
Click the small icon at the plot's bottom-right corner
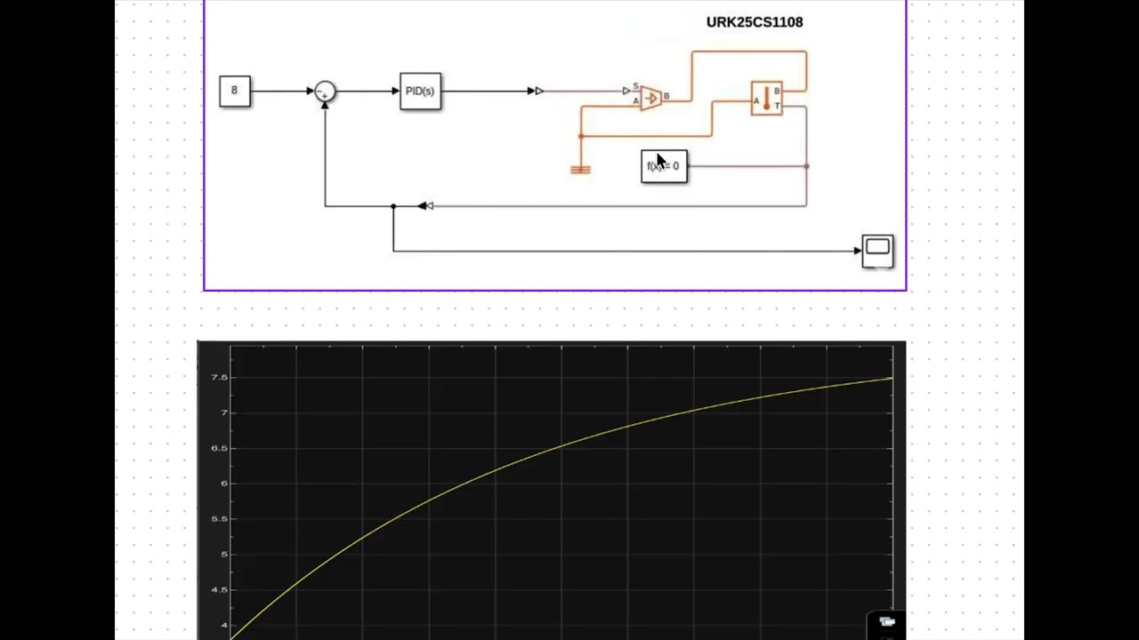click(x=887, y=621)
